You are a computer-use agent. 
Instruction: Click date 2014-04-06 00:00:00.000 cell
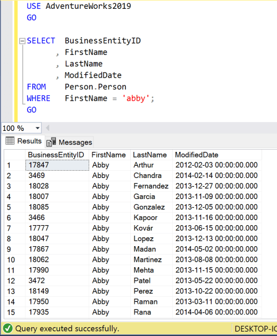coord(217,312)
